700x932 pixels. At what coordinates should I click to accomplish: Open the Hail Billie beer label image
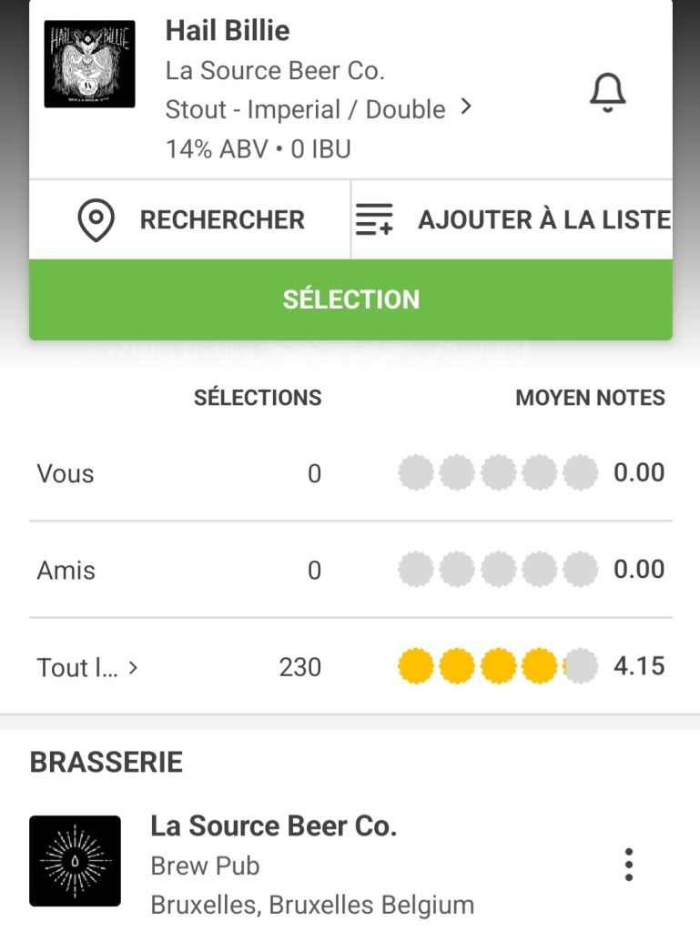coord(89,64)
